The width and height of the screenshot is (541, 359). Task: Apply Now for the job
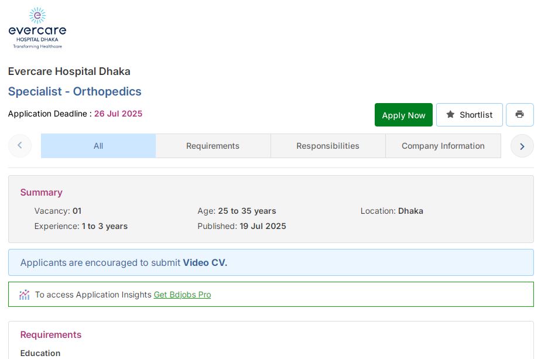pyautogui.click(x=403, y=115)
